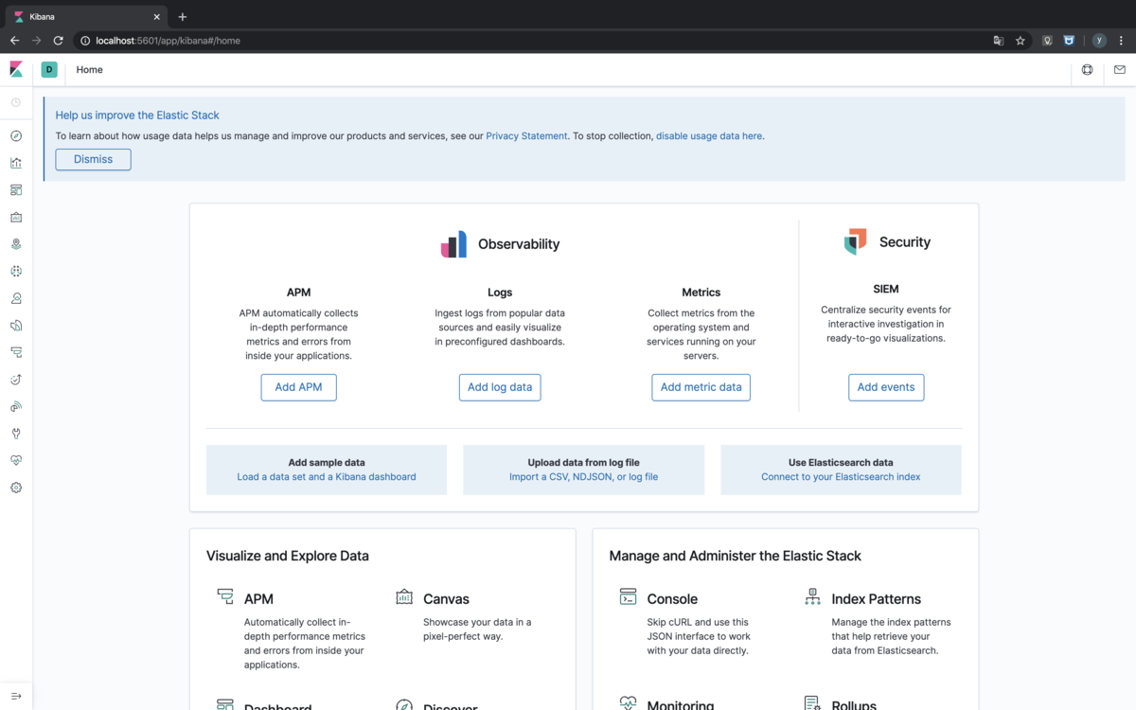Open Uptime from the side navigation
Viewport: 1136px width, 710px height.
tap(16, 380)
